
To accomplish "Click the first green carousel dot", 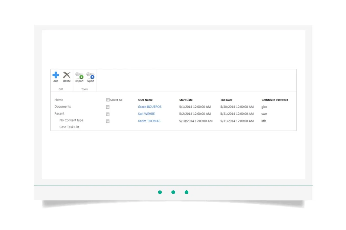I will [160, 192].
